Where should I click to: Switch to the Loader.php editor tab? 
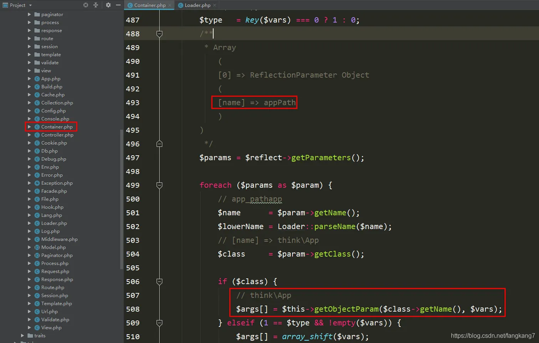point(198,5)
